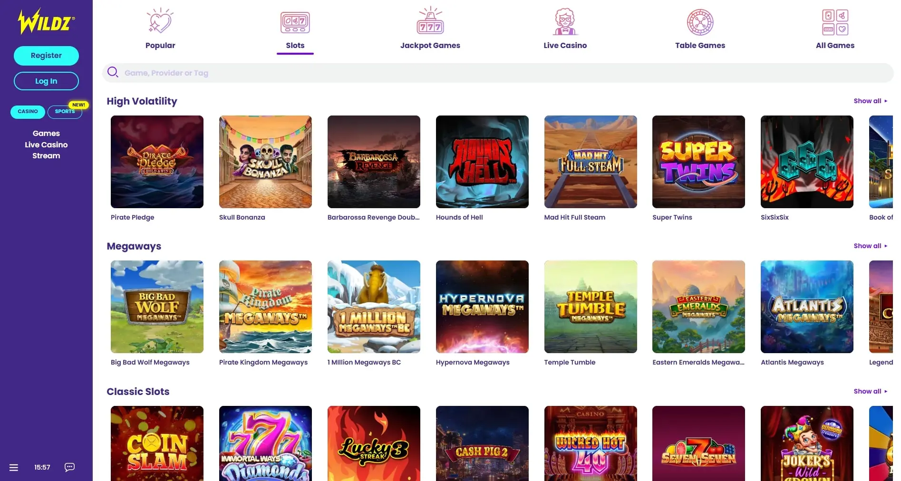The height and width of the screenshot is (481, 901).
Task: Open Live Casino in the sidebar menu
Action: (x=46, y=144)
